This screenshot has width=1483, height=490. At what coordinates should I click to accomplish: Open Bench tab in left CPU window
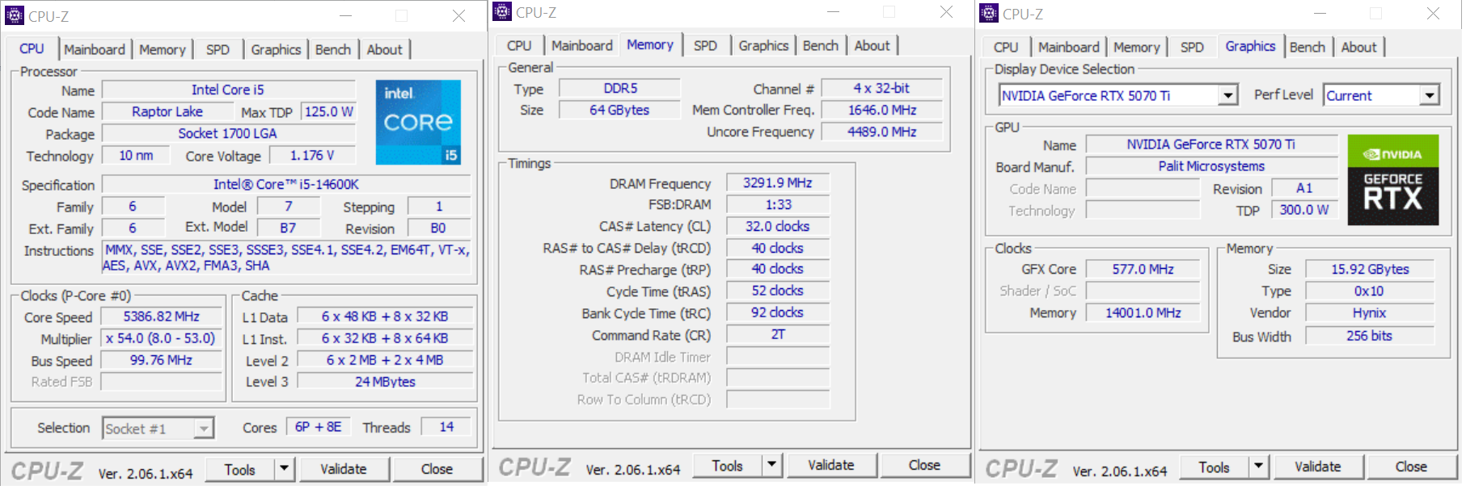coord(332,49)
